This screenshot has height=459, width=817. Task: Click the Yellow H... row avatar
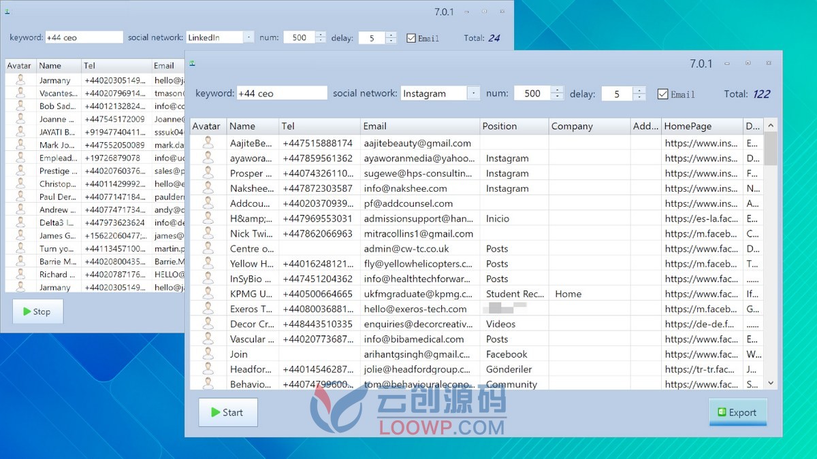[208, 263]
